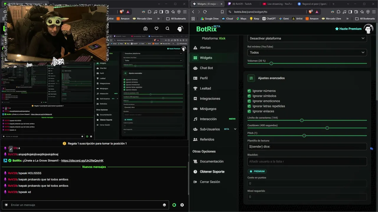Click the heart follow icon on Kick
Image resolution: width=378 pixels, height=212 pixels.
click(157, 29)
